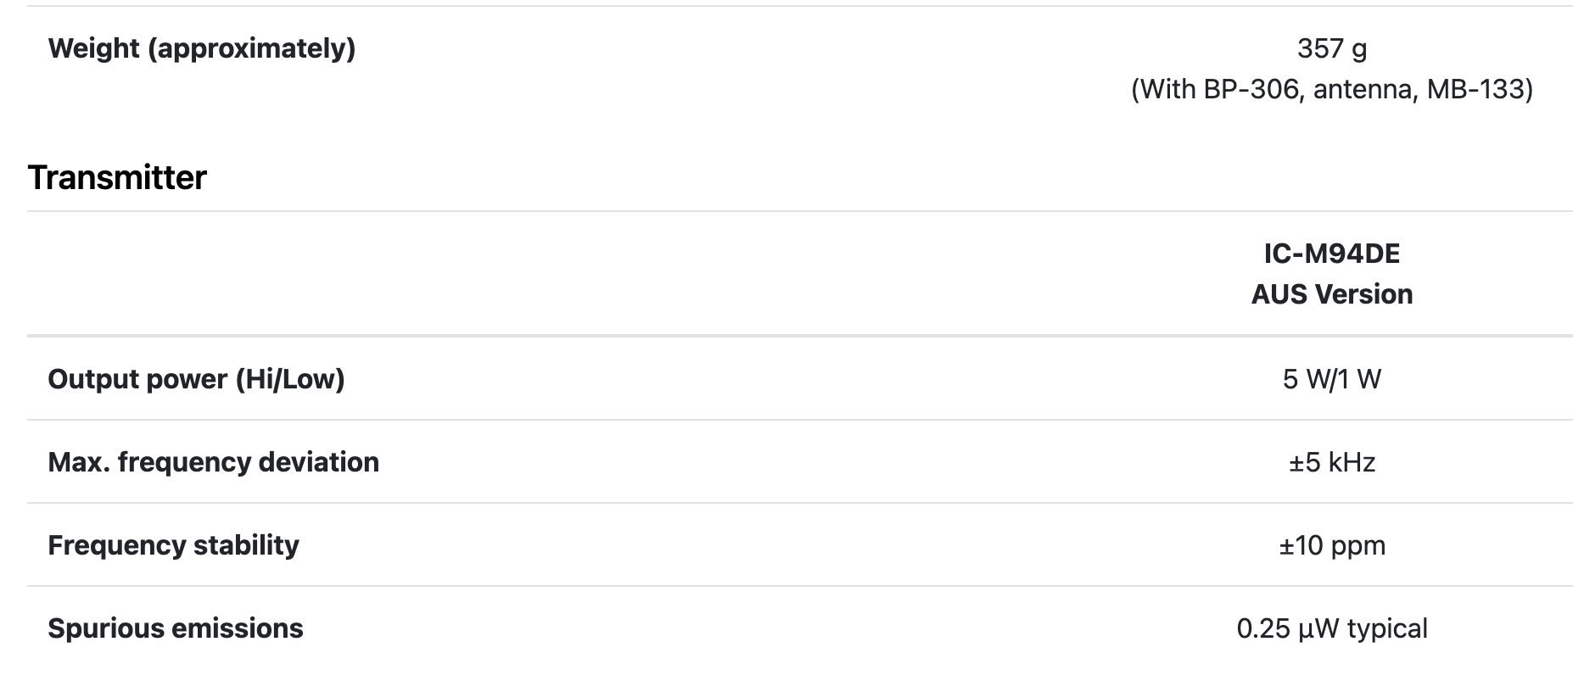Click the MB-133 text in weight note
Screen dimensions: 1573x692
[x=1475, y=89]
